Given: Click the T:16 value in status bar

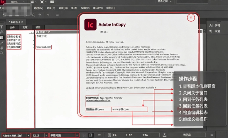Looking at the screenshot, I should pos(145,135).
